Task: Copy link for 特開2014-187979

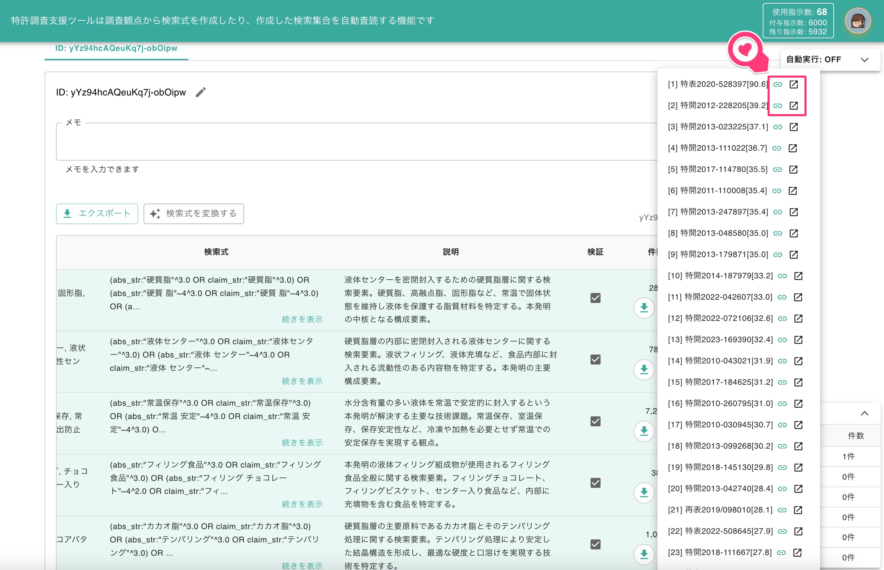Action: pyautogui.click(x=782, y=276)
